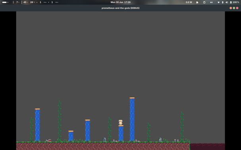Click the Bluetooth status icon

coord(223,2)
